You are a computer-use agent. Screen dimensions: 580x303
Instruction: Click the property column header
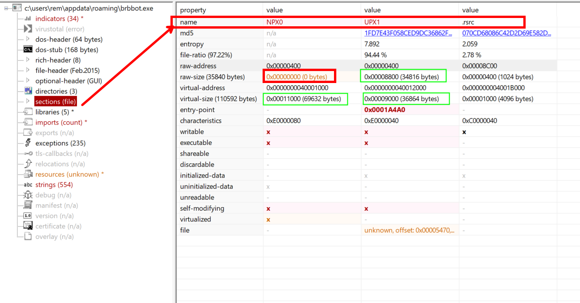(193, 10)
